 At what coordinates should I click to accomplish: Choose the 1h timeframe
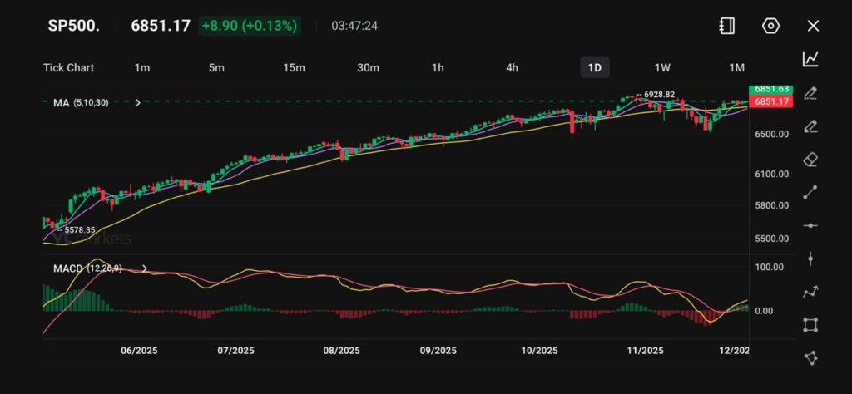(x=438, y=67)
